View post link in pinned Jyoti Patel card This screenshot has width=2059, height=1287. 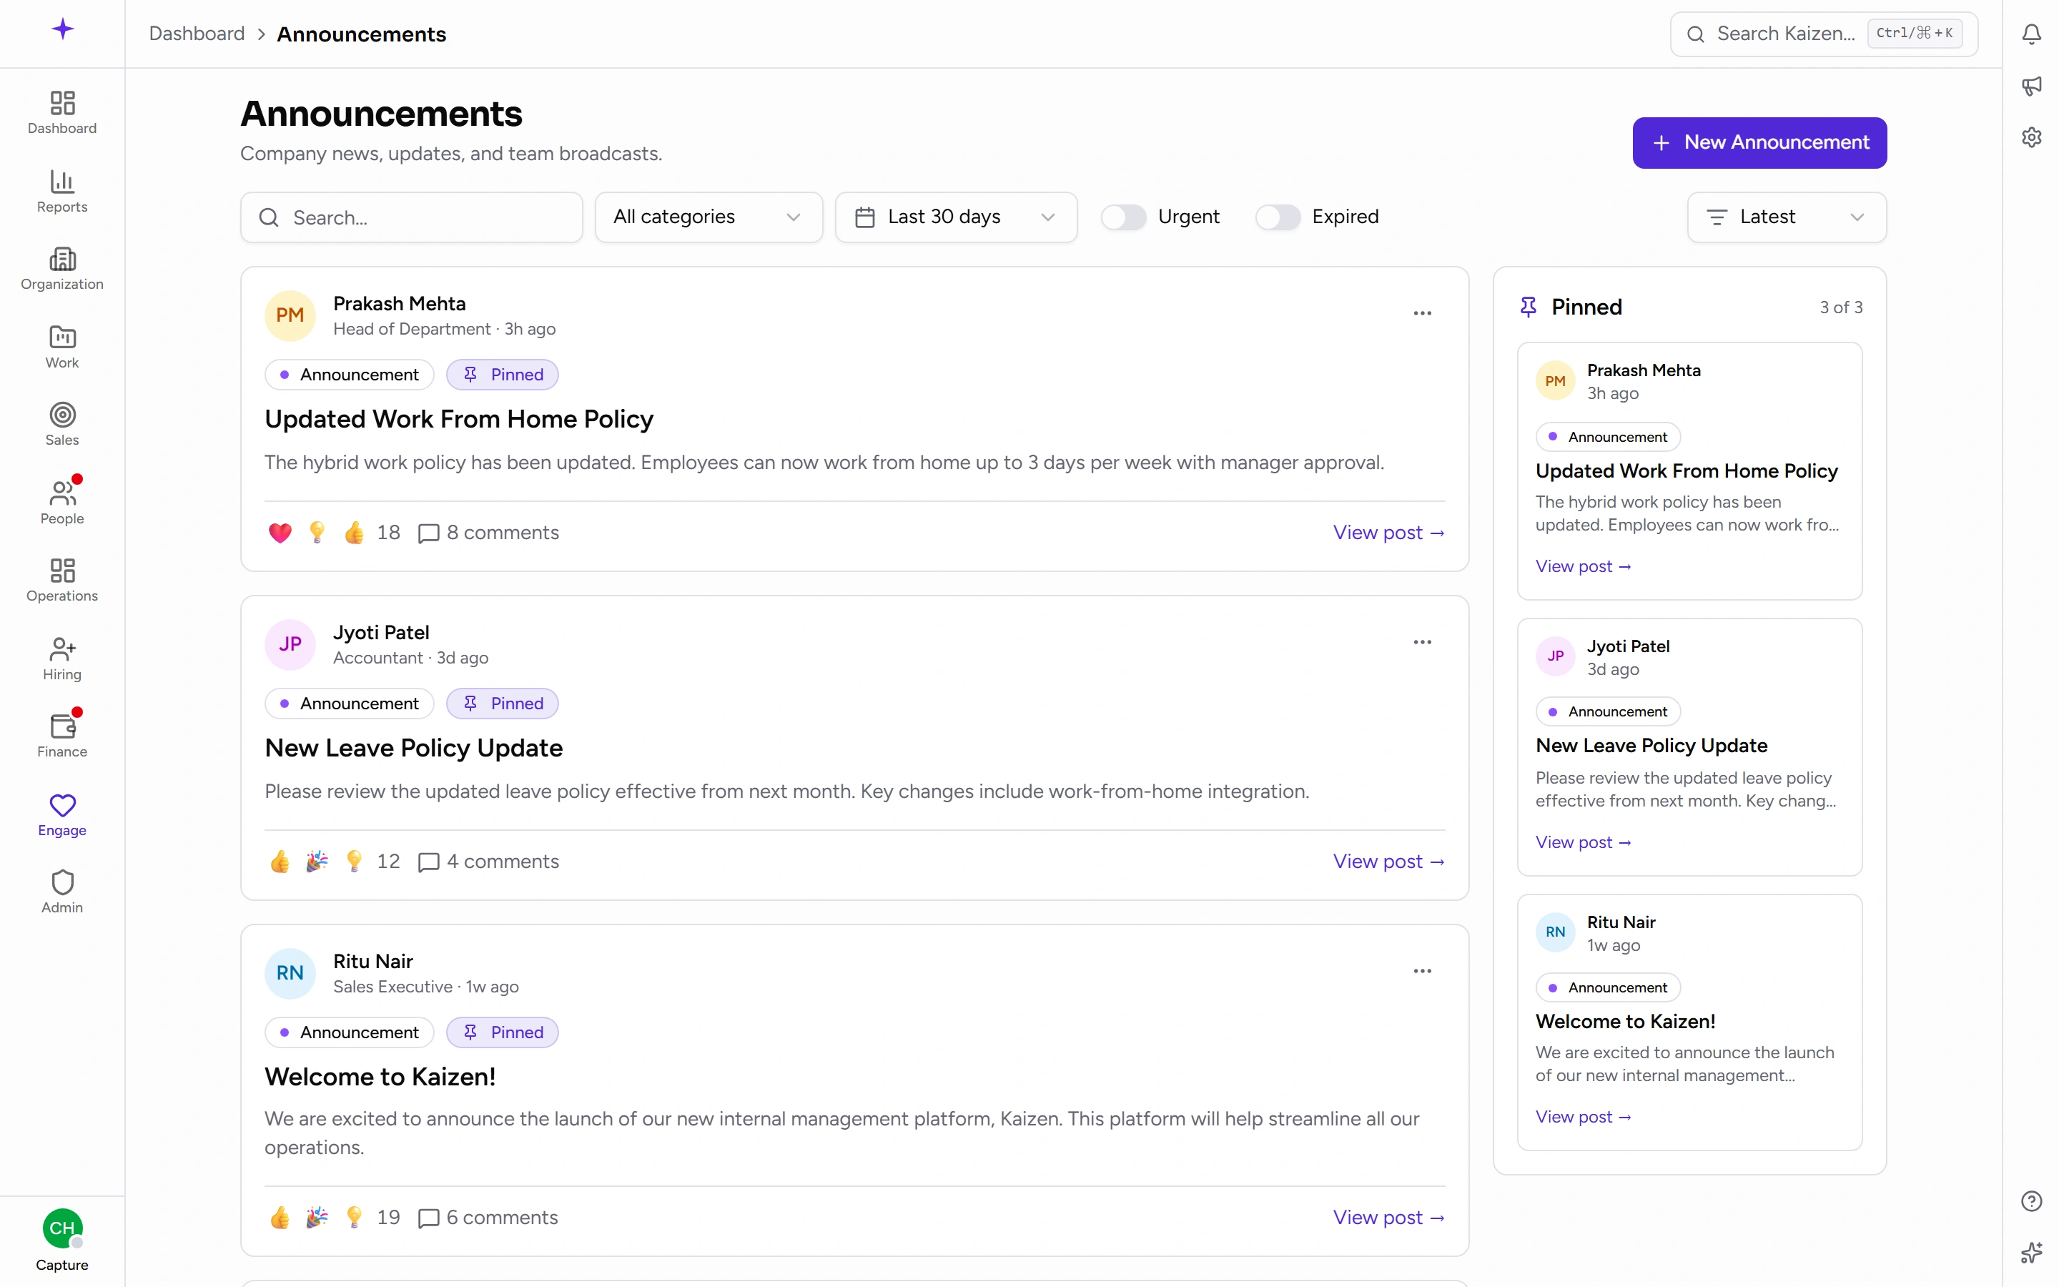click(x=1583, y=843)
